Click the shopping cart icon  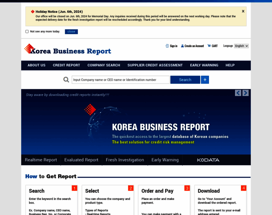click(x=209, y=46)
